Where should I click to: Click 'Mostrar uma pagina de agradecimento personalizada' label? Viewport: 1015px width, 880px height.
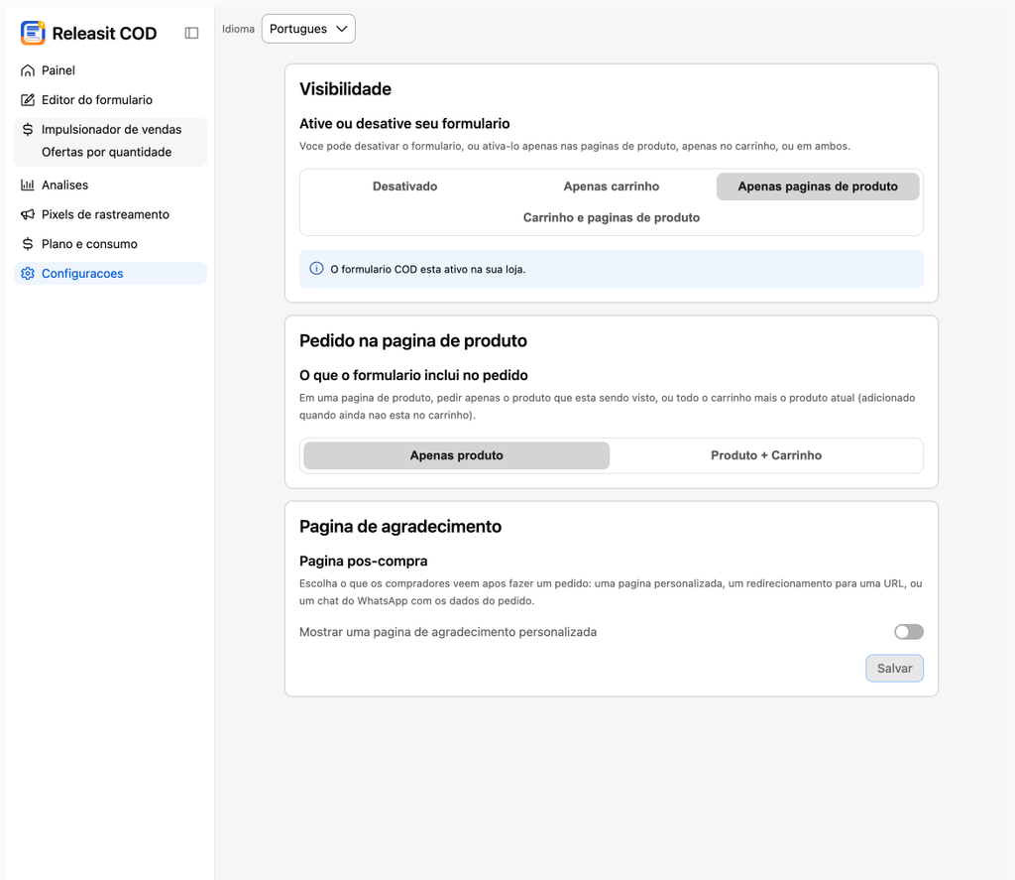(448, 632)
